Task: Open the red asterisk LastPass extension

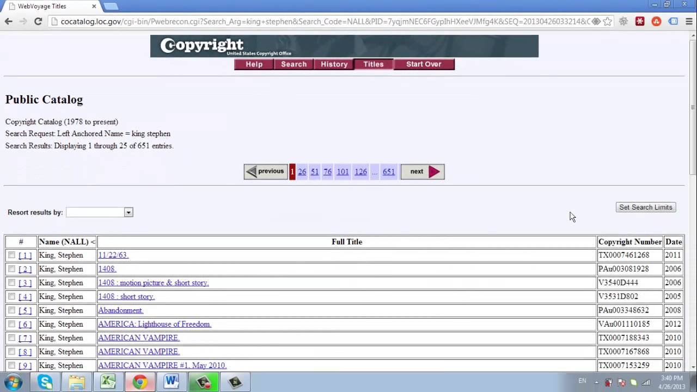Action: 640,21
